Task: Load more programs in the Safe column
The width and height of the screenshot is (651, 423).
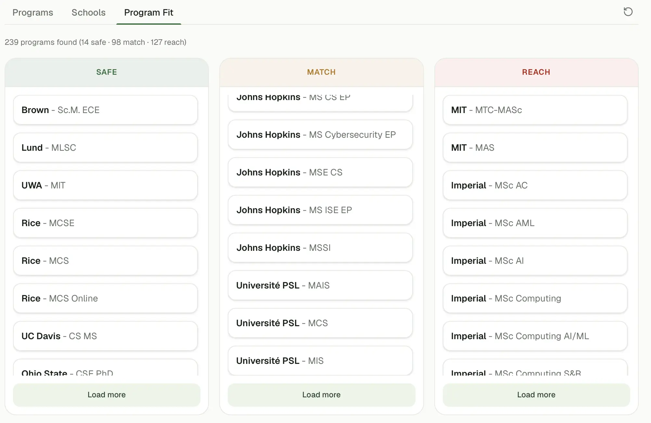Action: click(107, 395)
